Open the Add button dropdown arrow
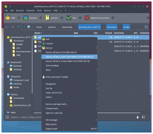Screen dimensions: 153x134 (19, 18)
